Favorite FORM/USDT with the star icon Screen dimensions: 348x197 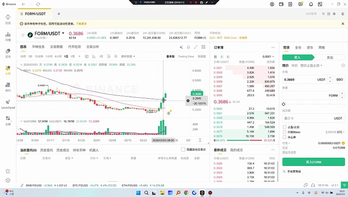point(23,35)
